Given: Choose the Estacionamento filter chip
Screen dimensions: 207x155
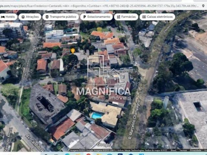Looking at the screenshot, I should click(96, 17).
